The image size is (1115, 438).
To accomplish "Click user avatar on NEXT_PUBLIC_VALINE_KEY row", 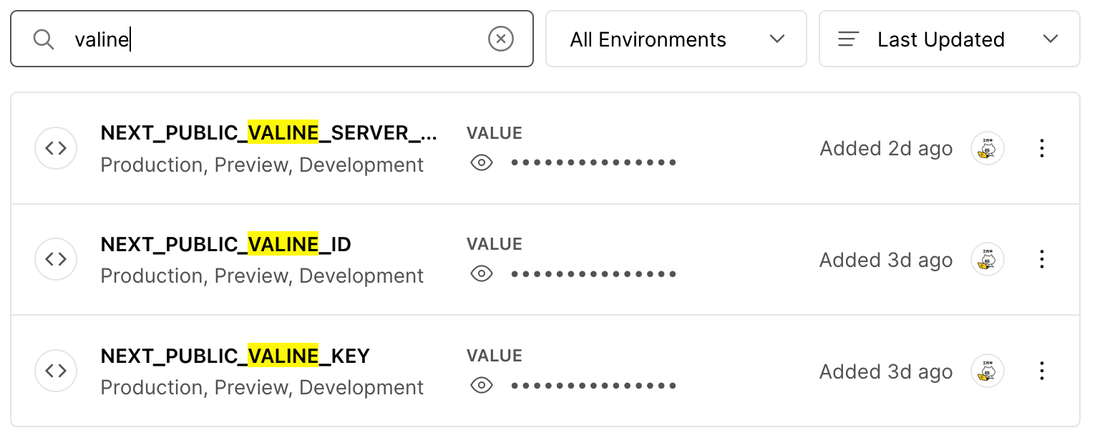I will (x=988, y=371).
